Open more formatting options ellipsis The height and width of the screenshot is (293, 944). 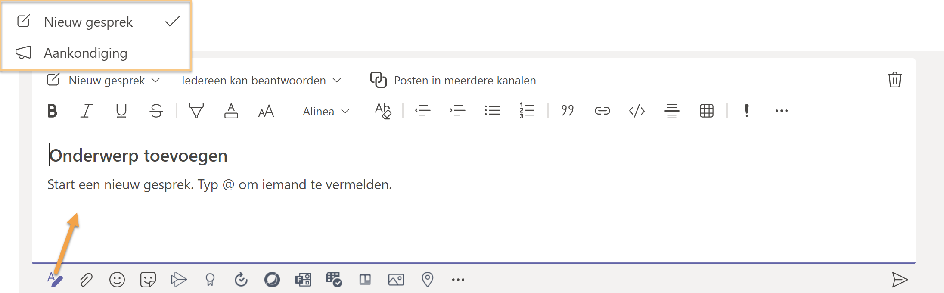pos(782,111)
